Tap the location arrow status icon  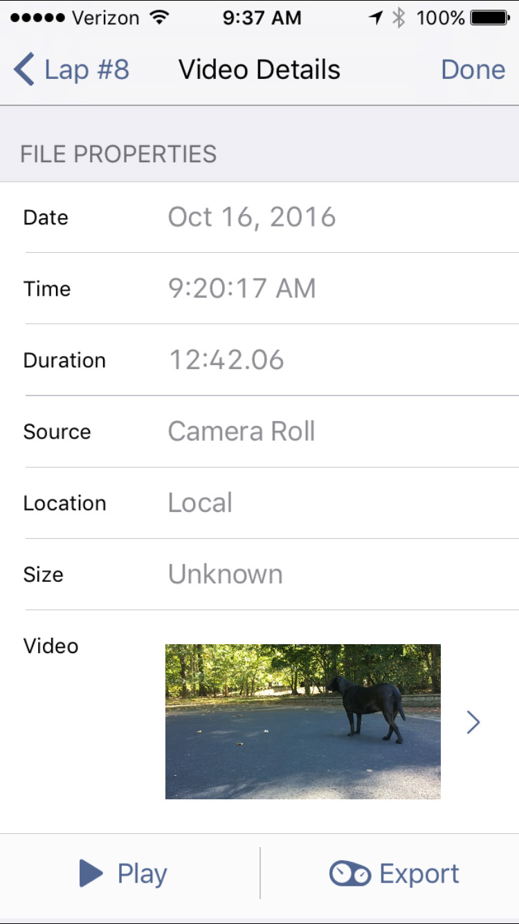tap(376, 18)
